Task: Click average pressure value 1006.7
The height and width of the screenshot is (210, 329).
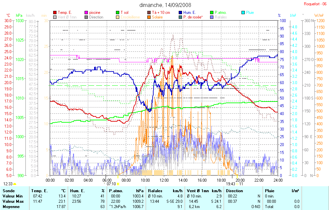Action: point(138,207)
